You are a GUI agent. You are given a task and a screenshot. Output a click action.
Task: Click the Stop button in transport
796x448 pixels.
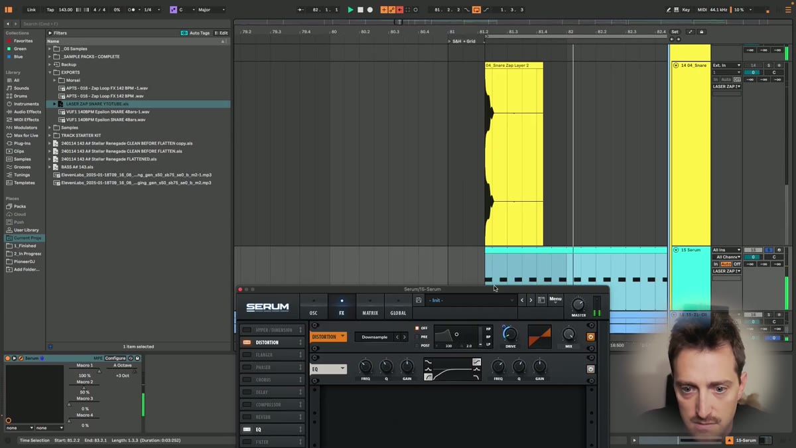coord(360,10)
